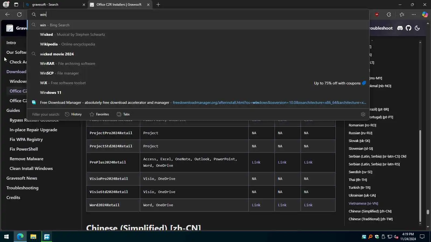431x242 pixels.
Task: Filter suggestions by Favorites
Action: click(x=99, y=114)
